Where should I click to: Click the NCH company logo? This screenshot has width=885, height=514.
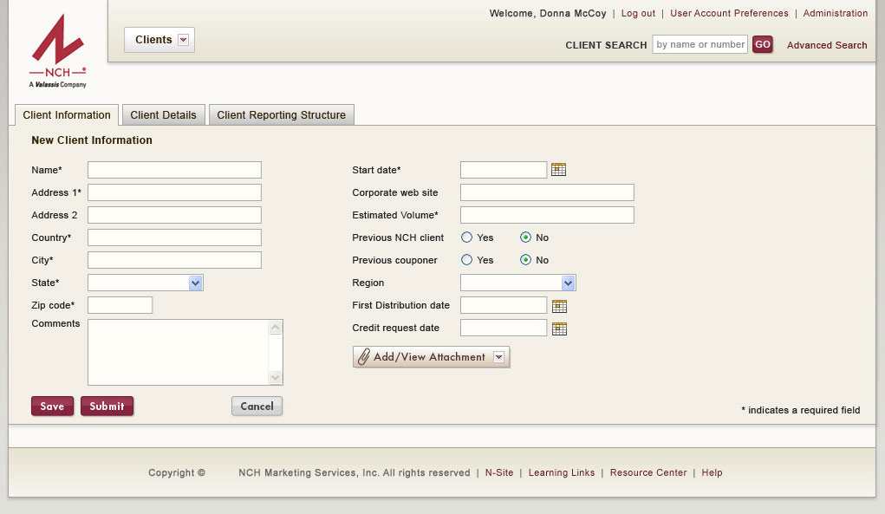click(x=58, y=50)
